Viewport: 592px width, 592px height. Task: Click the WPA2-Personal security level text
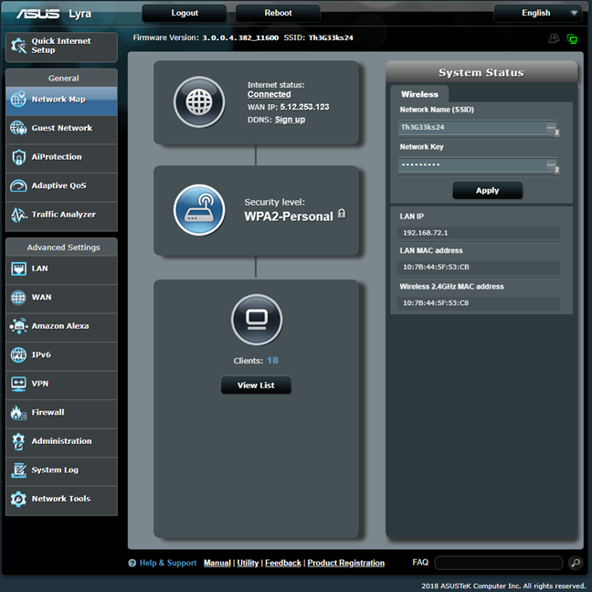click(289, 217)
